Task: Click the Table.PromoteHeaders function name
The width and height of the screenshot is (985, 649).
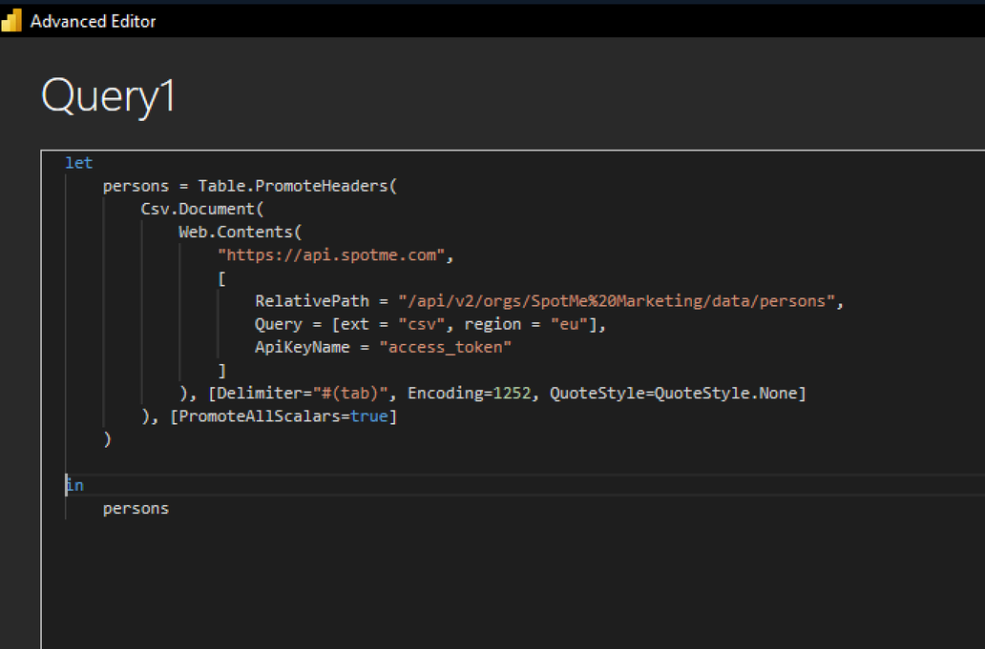Action: pyautogui.click(x=293, y=186)
